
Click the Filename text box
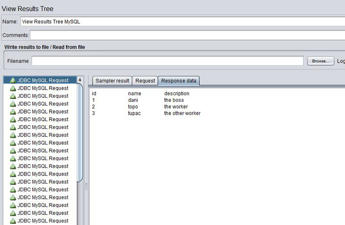click(x=167, y=61)
